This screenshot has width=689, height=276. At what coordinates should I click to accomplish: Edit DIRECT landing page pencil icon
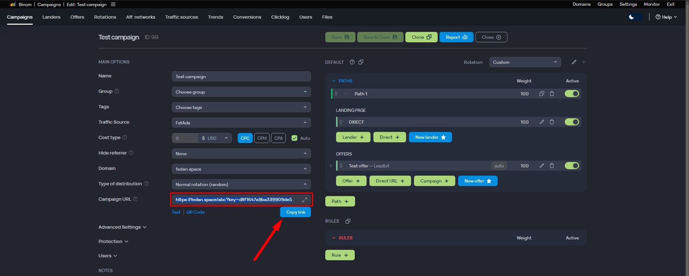pos(542,122)
